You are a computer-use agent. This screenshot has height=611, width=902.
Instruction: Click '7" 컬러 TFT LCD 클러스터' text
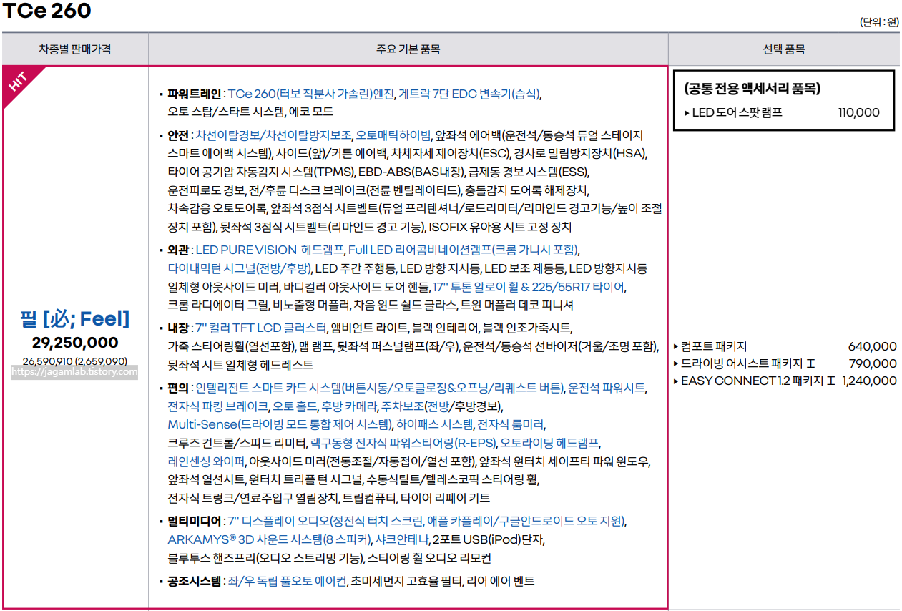(x=260, y=328)
